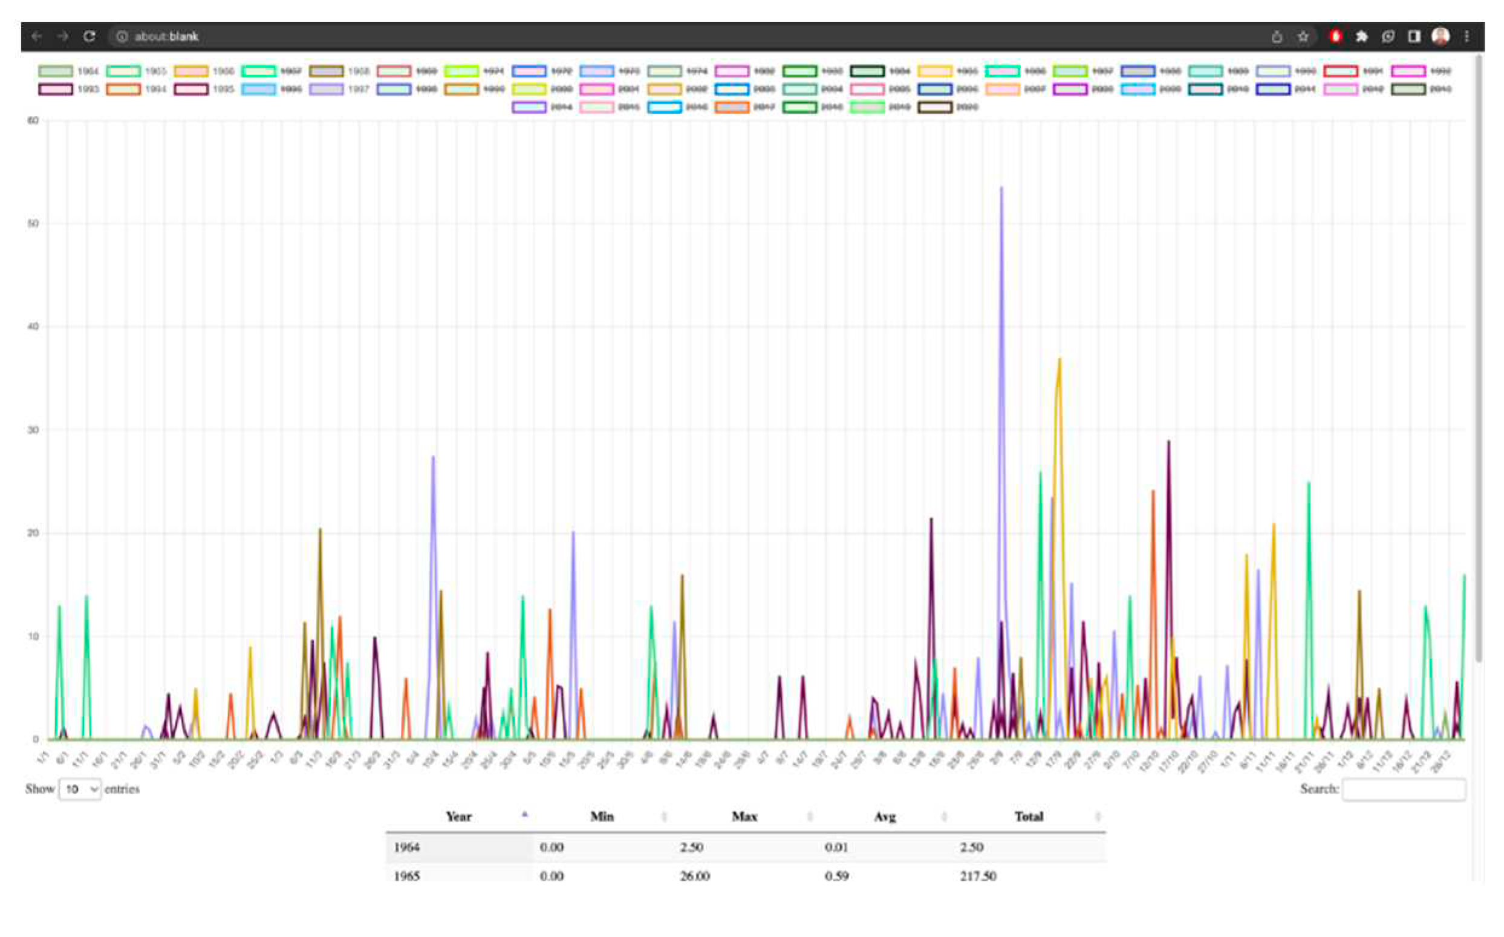Click the 1966 legend color swatch
Screen dimensions: 1504x937
[190, 71]
